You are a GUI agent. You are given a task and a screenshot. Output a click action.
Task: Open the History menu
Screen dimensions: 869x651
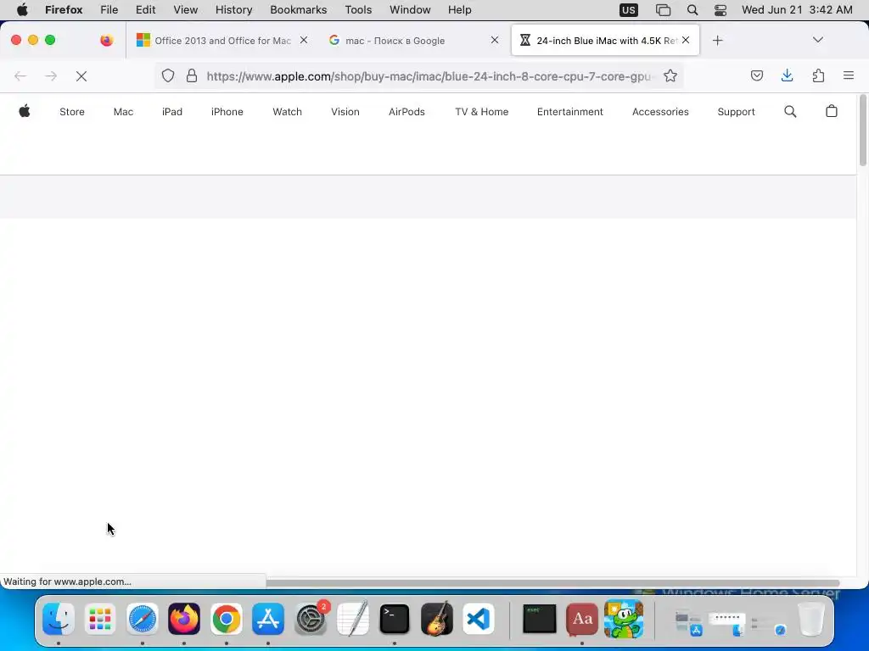pyautogui.click(x=233, y=10)
